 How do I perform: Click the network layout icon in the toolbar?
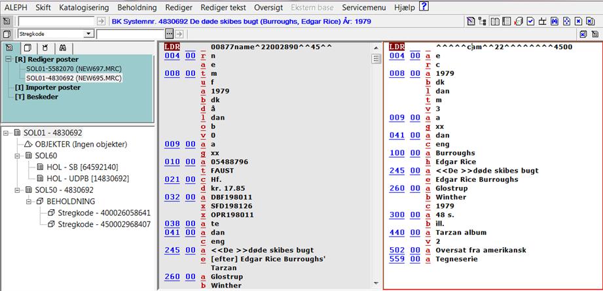[542, 22]
